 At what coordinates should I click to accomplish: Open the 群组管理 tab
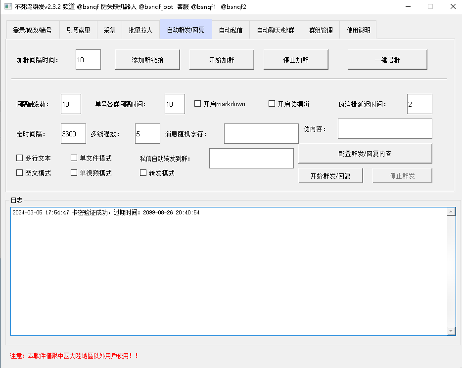(321, 30)
